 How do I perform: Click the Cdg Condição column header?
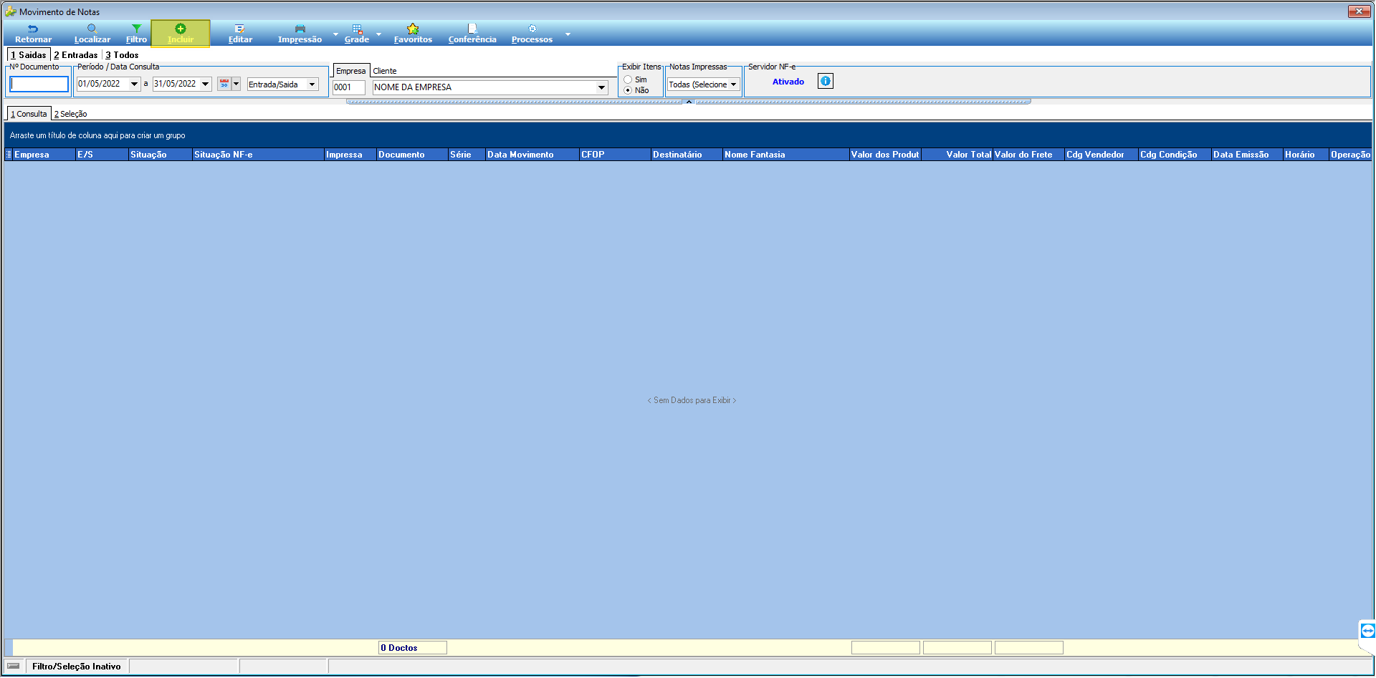[1175, 155]
